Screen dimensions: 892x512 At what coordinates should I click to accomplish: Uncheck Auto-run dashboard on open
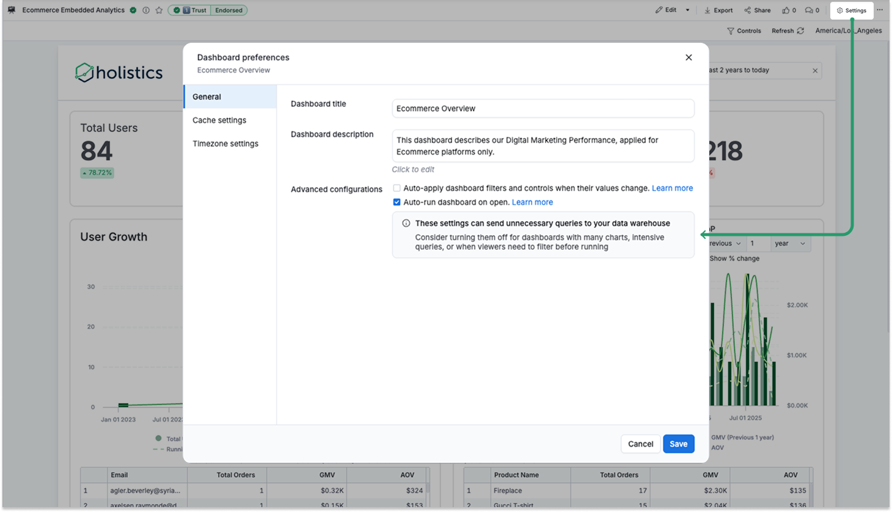(x=397, y=202)
